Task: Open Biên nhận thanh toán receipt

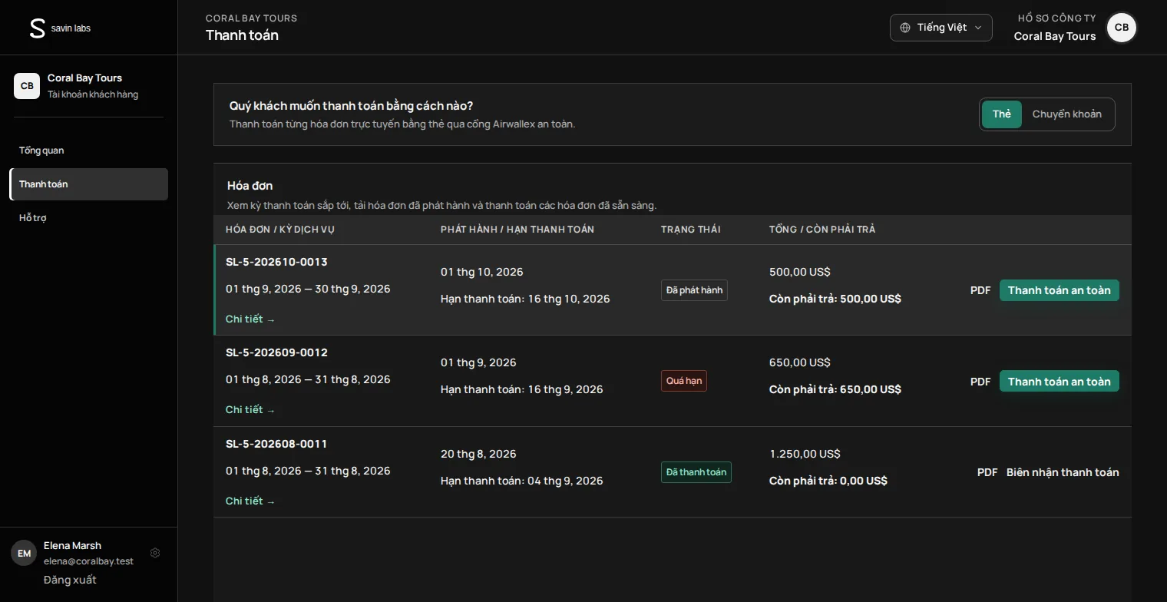Action: click(x=1063, y=472)
